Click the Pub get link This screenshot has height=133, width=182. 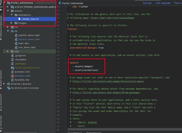[x=147, y=3]
